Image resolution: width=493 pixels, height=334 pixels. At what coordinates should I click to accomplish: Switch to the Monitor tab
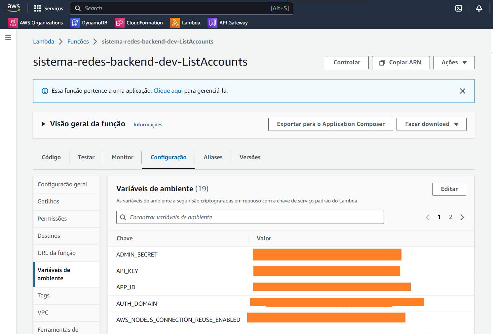(122, 157)
